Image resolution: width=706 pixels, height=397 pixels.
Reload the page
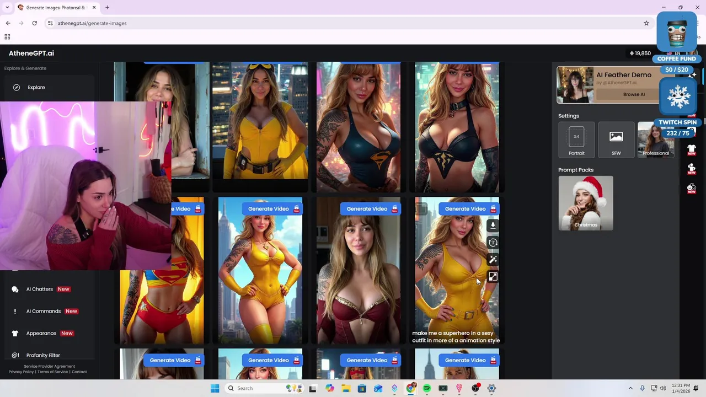34,23
